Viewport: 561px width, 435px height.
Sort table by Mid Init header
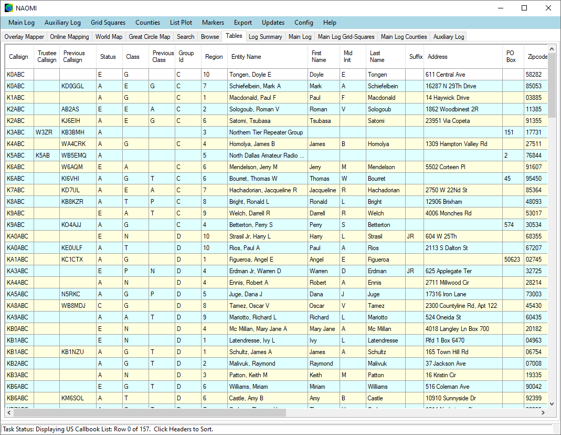coord(353,57)
